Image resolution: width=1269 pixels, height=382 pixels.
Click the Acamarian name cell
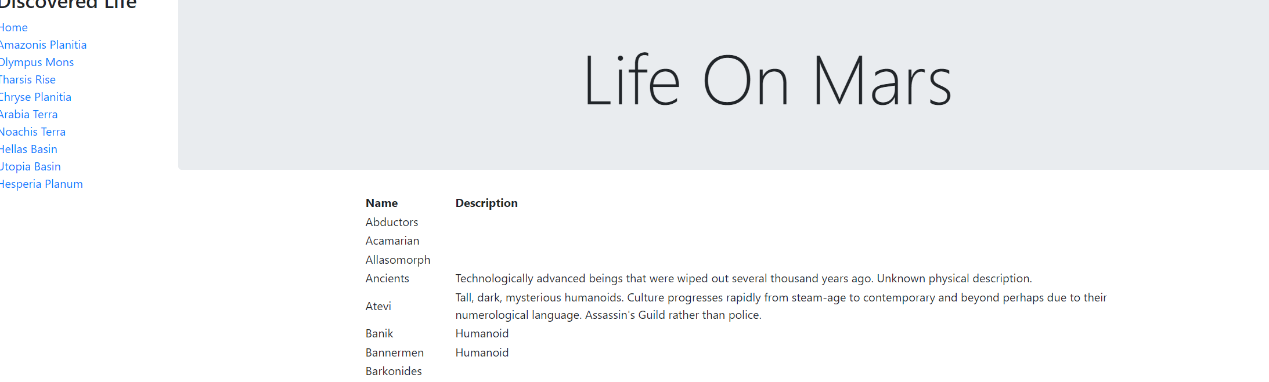[x=392, y=241]
